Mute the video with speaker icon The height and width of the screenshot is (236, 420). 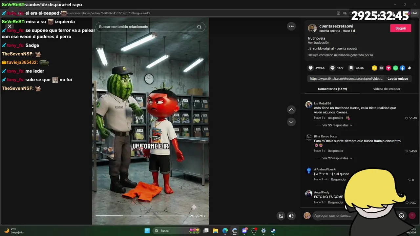[x=291, y=216]
